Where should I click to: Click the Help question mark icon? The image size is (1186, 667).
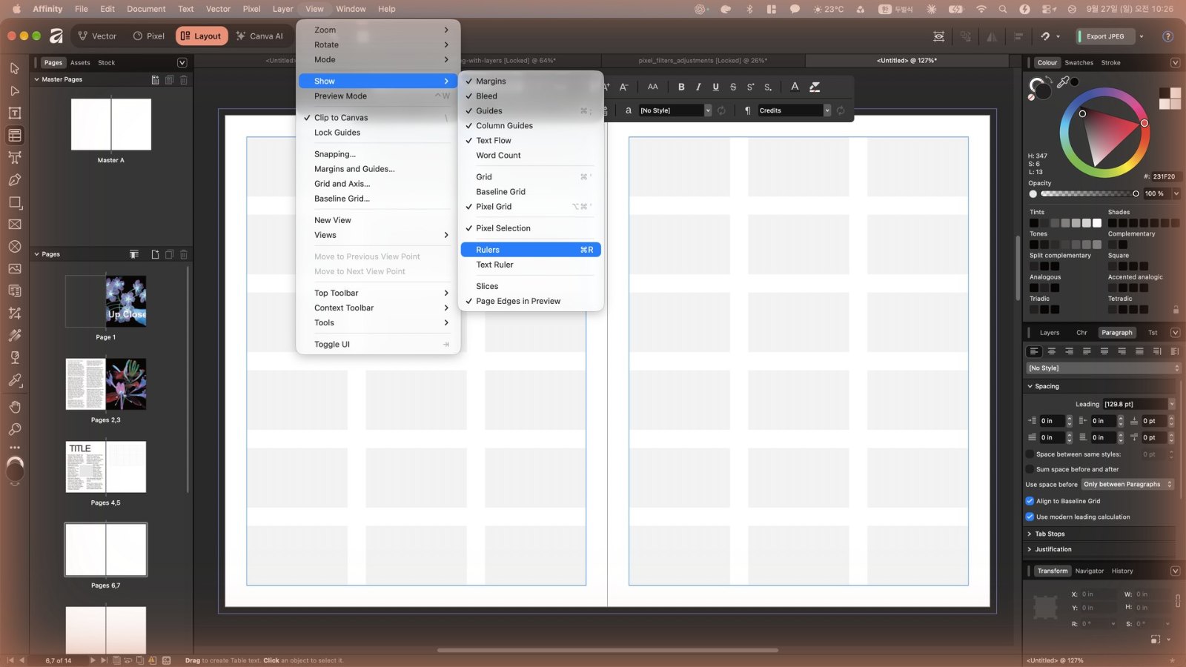(x=1167, y=36)
